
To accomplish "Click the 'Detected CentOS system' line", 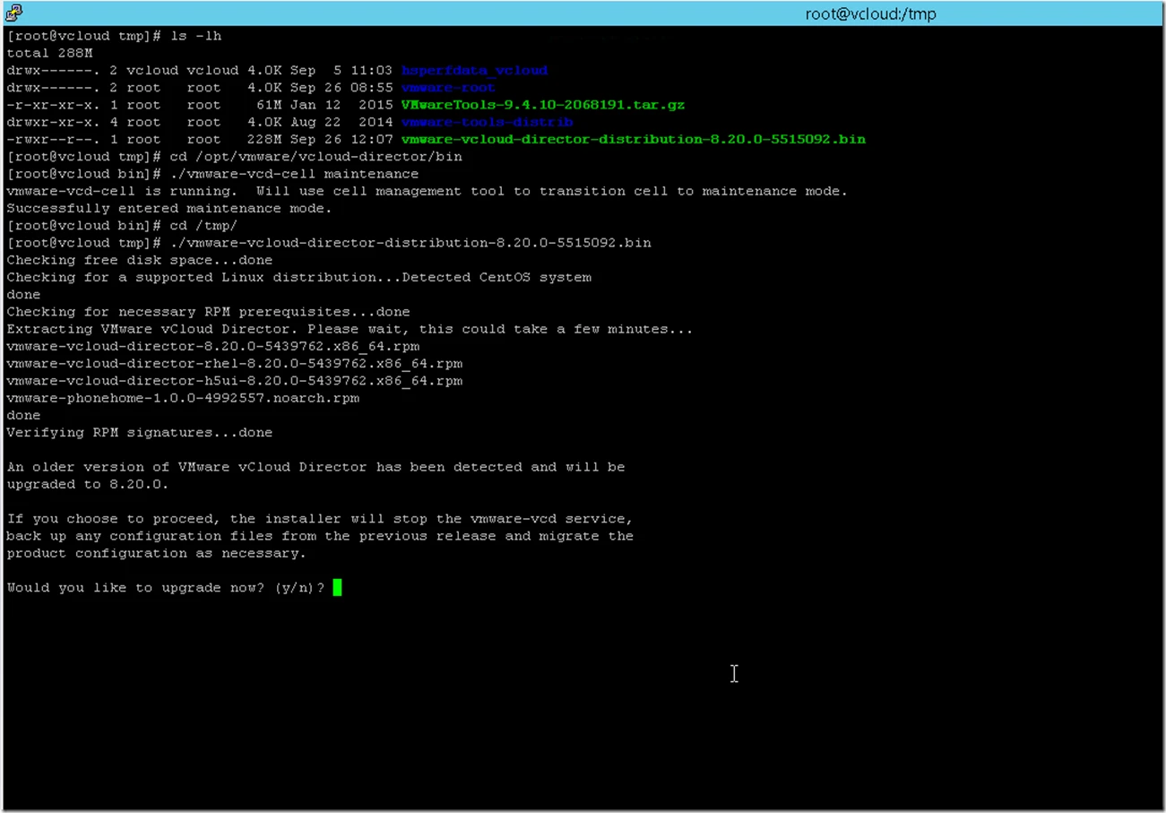I will point(298,277).
